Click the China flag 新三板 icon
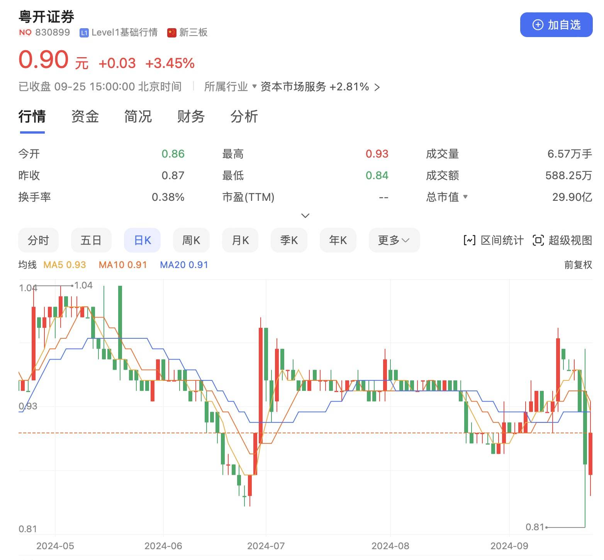The width and height of the screenshot is (604, 560). pyautogui.click(x=171, y=33)
